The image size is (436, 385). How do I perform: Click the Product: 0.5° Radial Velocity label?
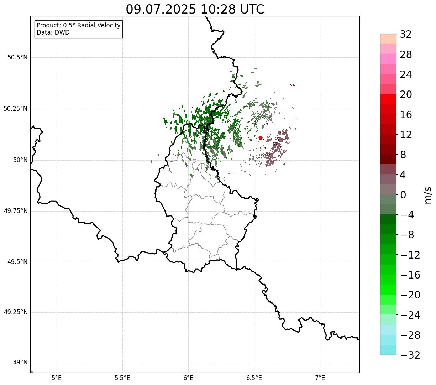79,26
